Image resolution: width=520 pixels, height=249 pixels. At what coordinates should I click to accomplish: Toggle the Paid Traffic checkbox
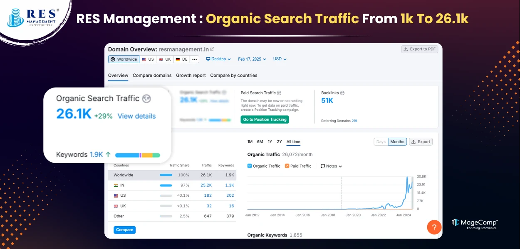[x=287, y=166]
